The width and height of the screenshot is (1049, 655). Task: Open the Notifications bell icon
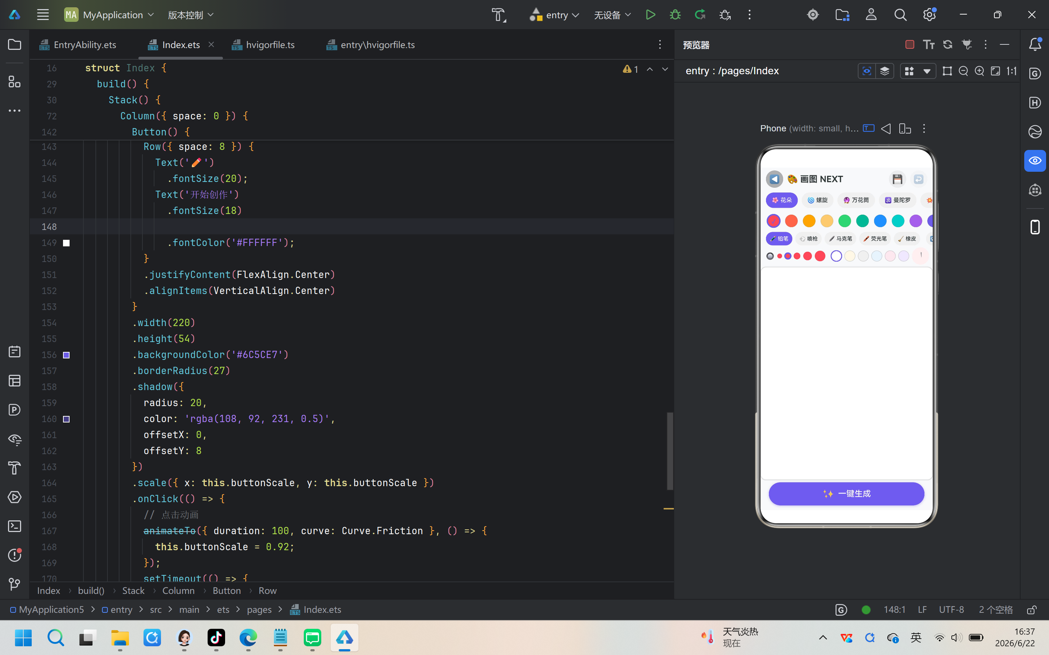pyautogui.click(x=1035, y=44)
